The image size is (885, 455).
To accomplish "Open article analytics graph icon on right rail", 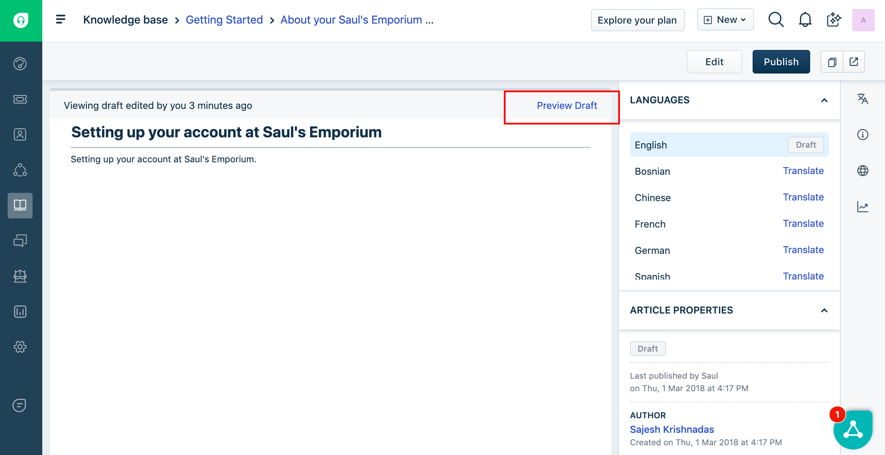I will pyautogui.click(x=862, y=207).
